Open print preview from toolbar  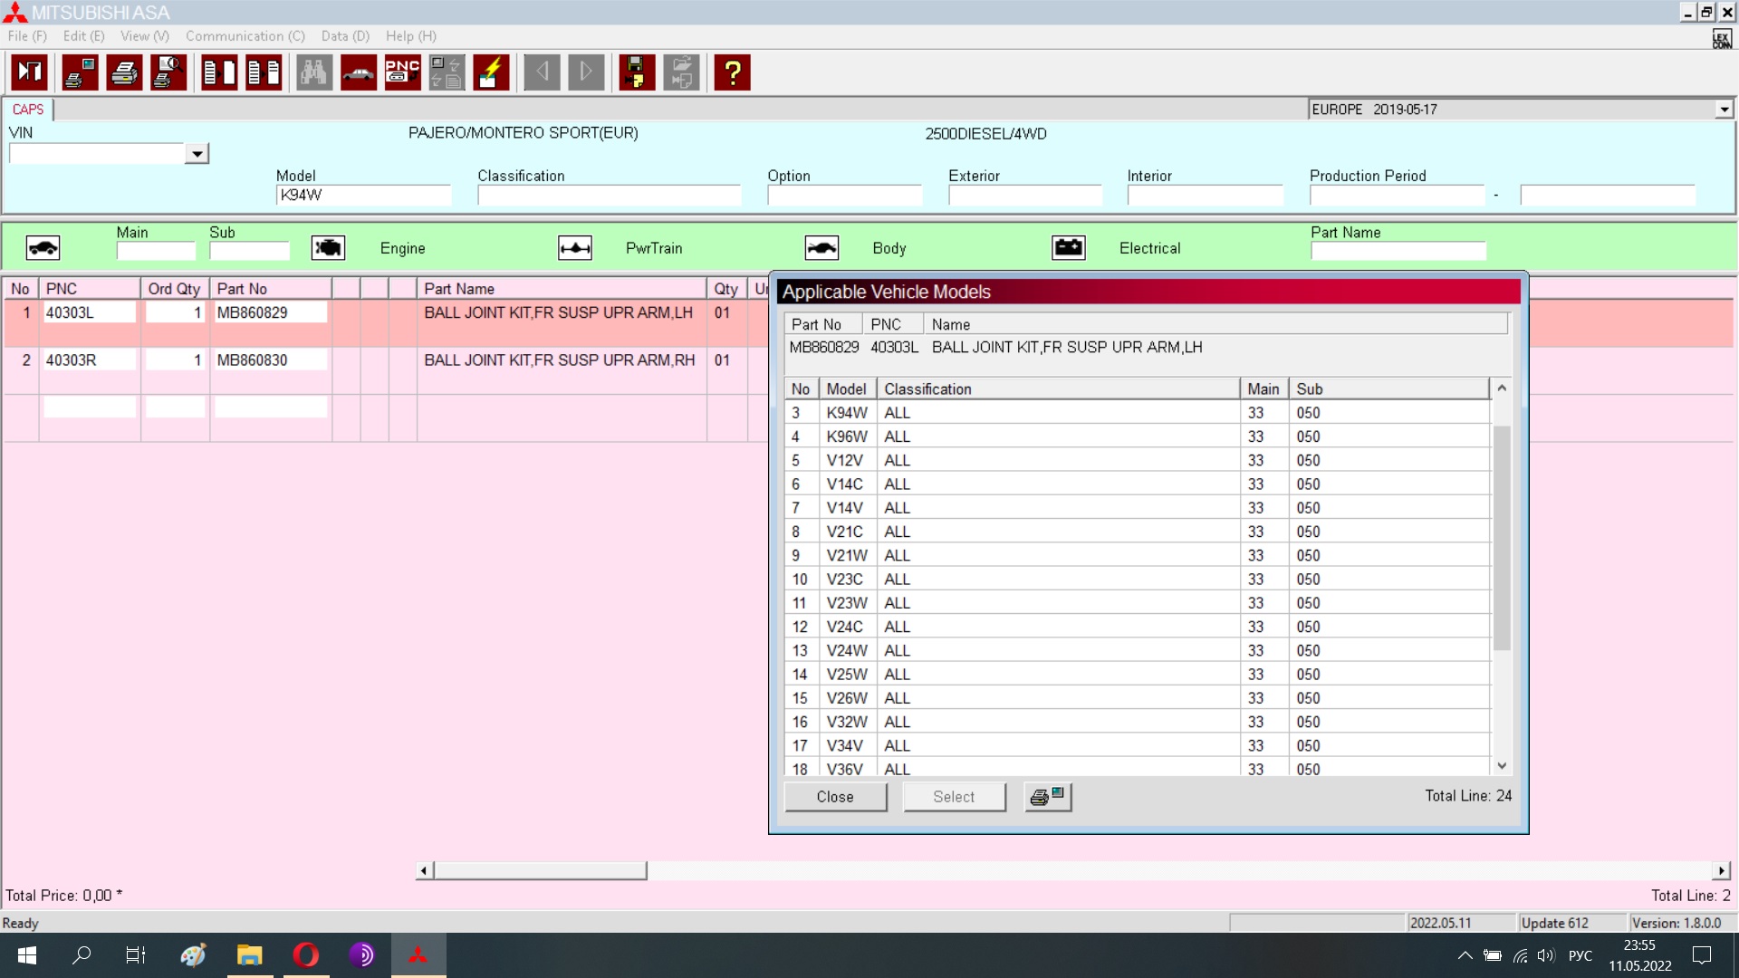tap(168, 72)
